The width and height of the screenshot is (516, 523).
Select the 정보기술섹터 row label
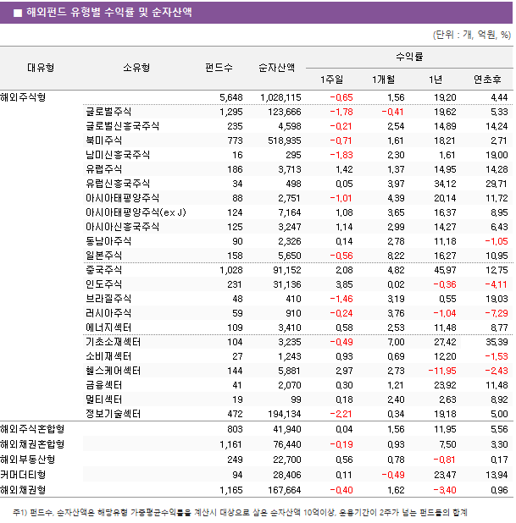tap(114, 414)
